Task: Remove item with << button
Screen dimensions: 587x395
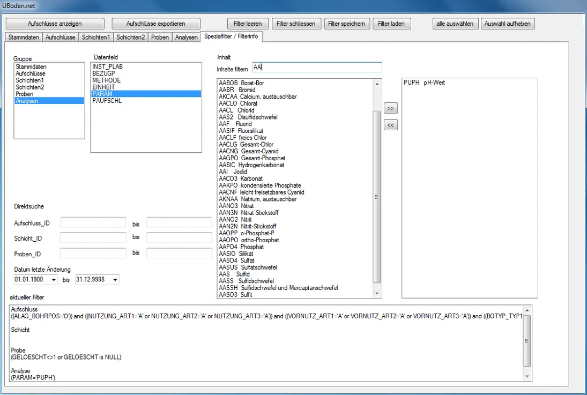Action: pos(390,125)
